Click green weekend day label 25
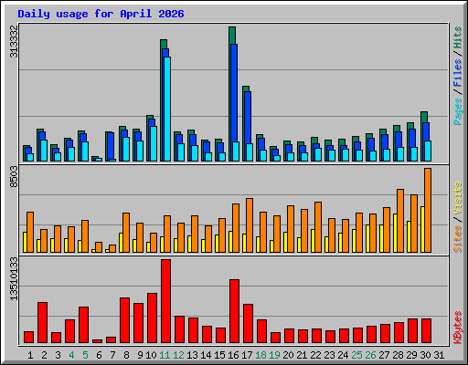The image size is (468, 365). [356, 355]
